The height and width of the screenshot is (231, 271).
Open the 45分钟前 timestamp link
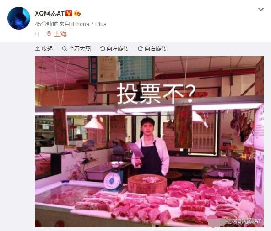coord(46,24)
